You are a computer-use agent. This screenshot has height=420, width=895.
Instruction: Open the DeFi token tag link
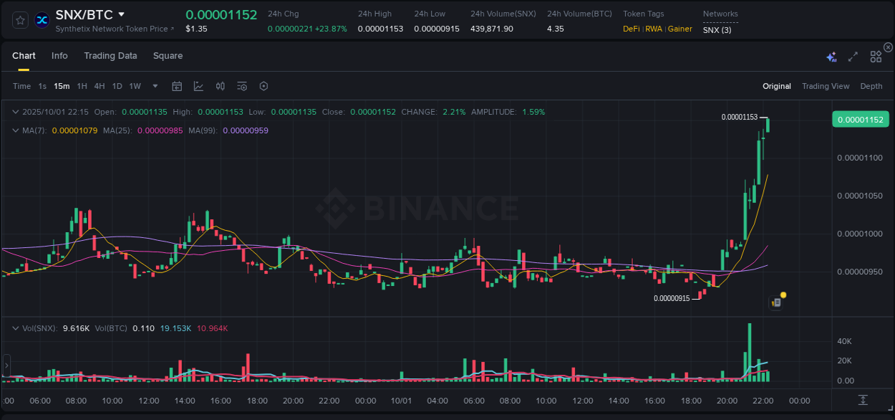[631, 29]
